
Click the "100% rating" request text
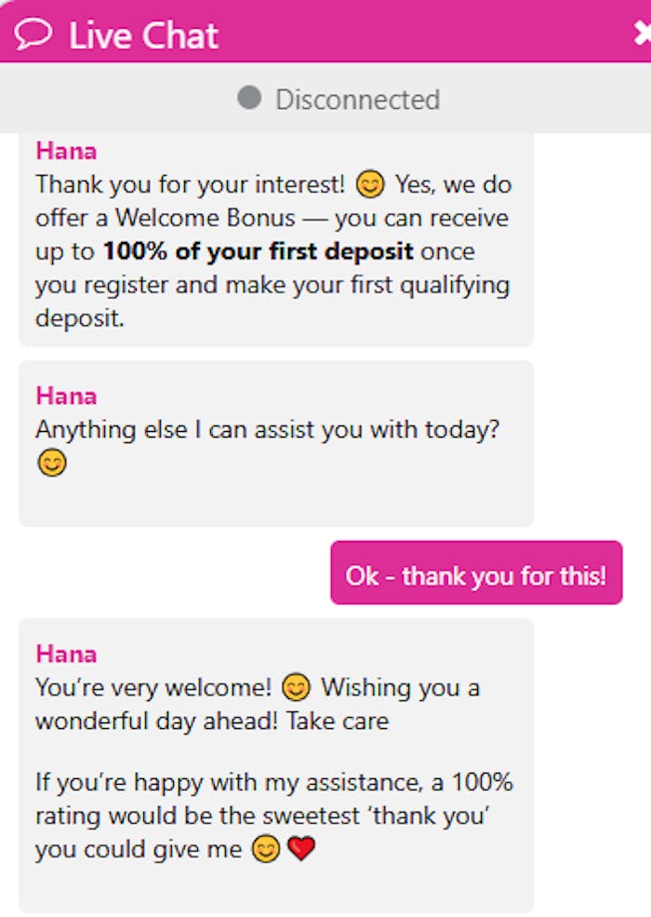273,798
